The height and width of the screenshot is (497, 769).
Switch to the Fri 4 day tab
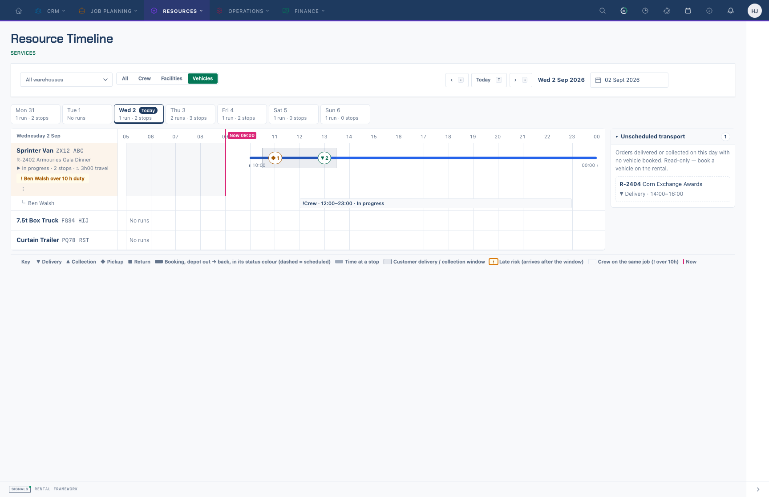click(242, 114)
